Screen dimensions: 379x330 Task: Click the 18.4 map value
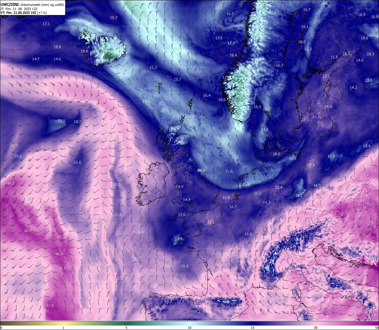point(233,55)
